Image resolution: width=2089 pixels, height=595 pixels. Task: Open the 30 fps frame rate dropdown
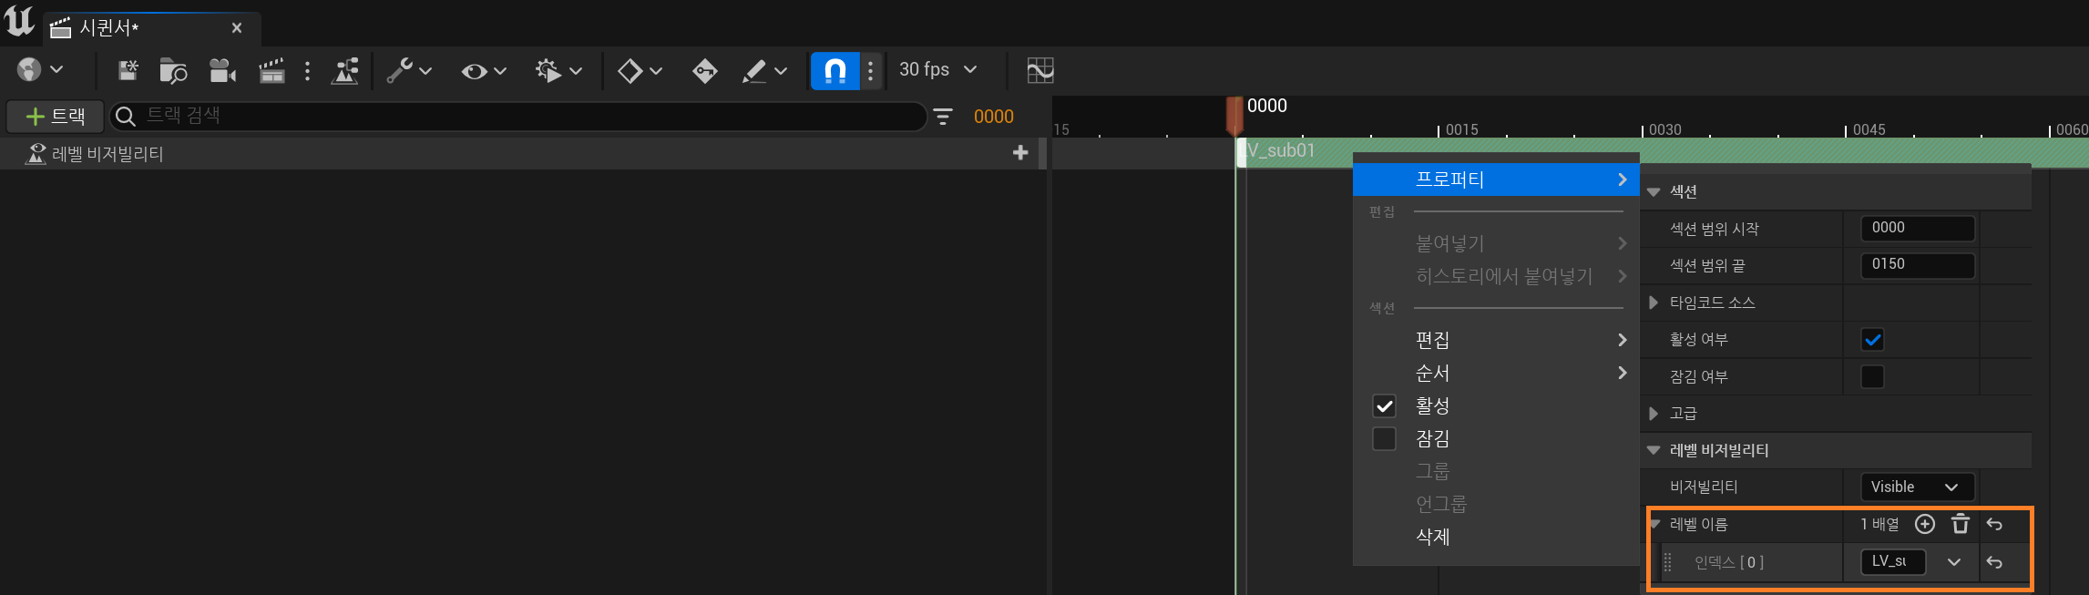(937, 70)
